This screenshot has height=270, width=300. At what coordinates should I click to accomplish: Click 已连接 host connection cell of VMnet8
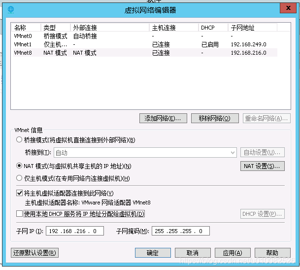[x=161, y=53]
